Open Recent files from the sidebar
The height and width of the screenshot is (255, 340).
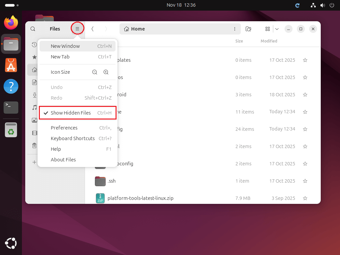[x=34, y=44]
